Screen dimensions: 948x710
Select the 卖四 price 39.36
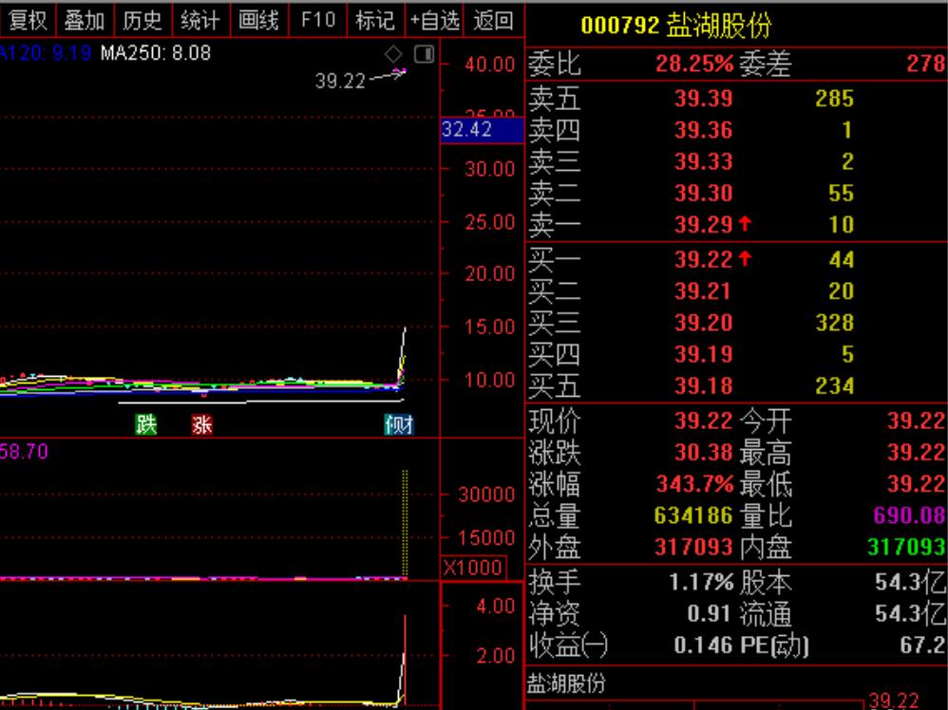pyautogui.click(x=703, y=130)
